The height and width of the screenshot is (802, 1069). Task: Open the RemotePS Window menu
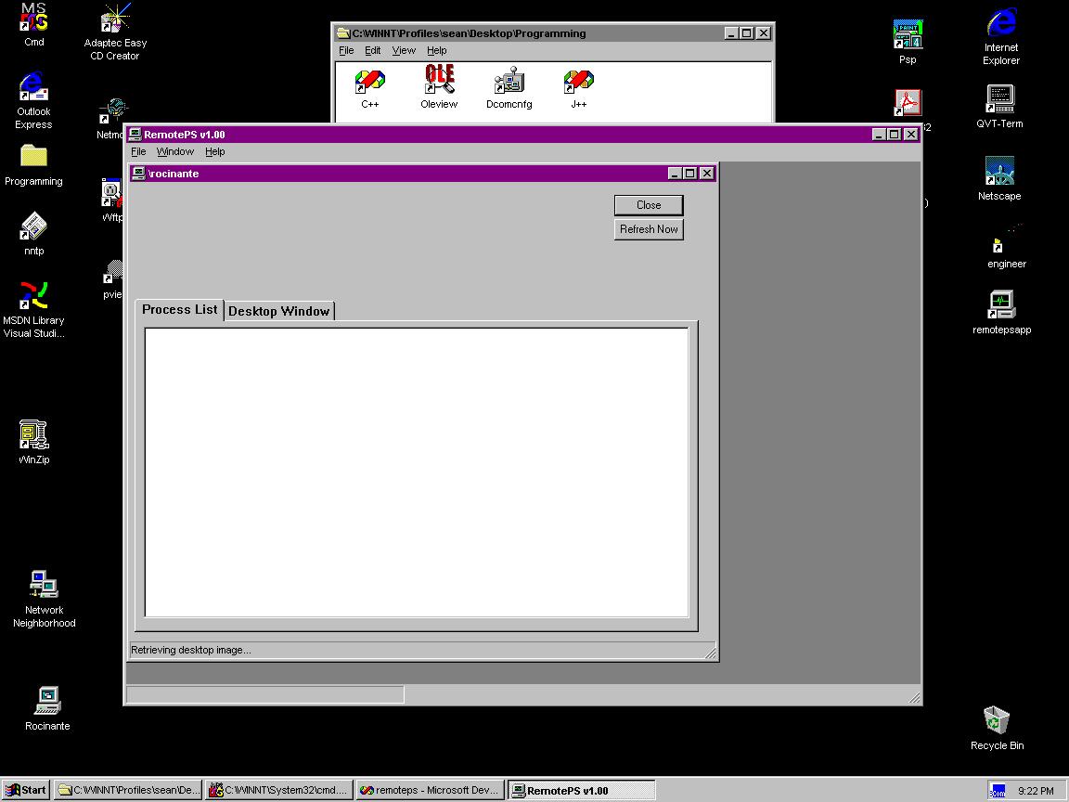tap(174, 151)
